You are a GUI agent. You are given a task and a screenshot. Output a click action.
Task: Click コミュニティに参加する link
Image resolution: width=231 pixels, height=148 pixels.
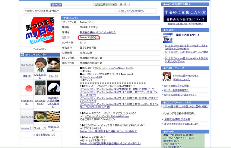(132, 11)
